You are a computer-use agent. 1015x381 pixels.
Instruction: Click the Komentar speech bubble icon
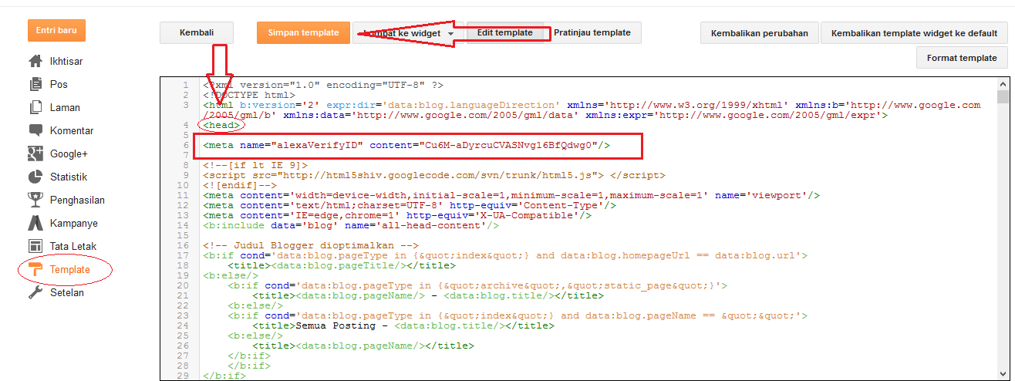click(x=35, y=131)
